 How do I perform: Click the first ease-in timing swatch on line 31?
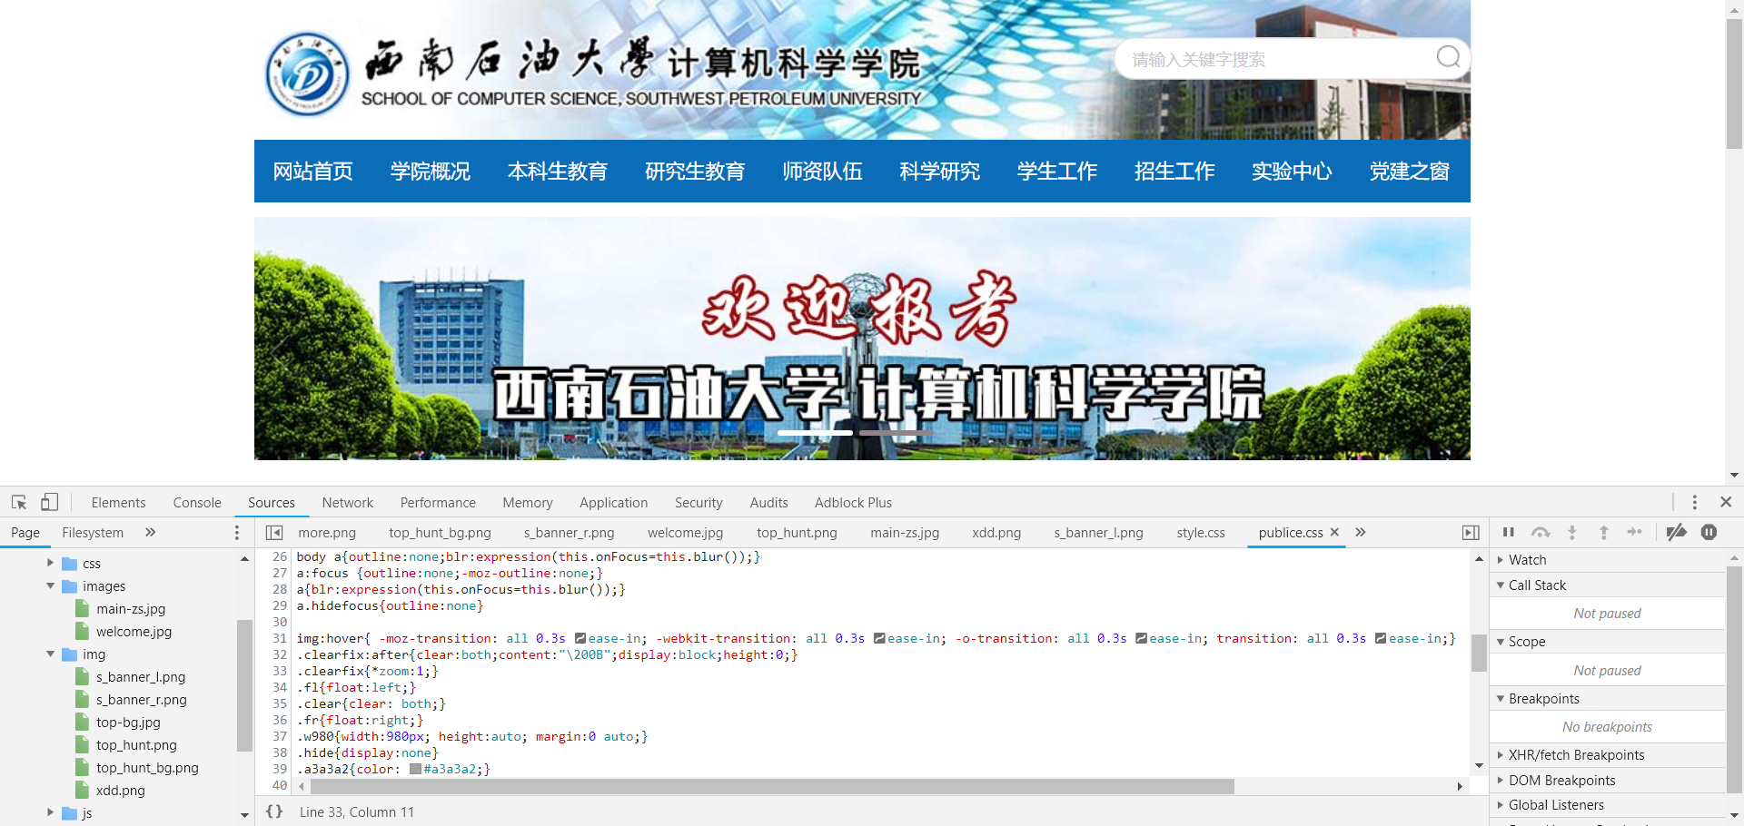580,639
